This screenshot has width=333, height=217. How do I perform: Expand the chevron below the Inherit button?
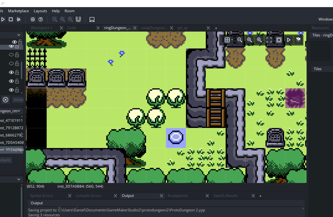pyautogui.click(x=19, y=179)
